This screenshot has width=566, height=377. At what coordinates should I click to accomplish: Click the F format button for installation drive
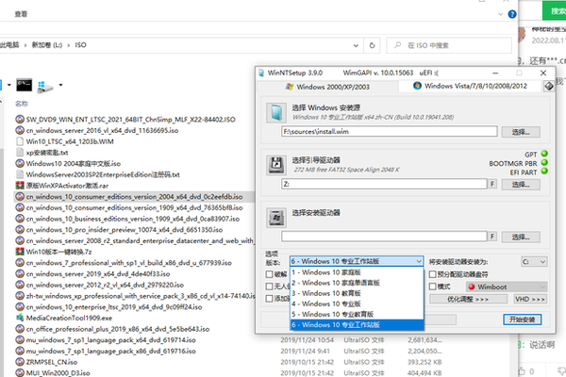coord(492,237)
